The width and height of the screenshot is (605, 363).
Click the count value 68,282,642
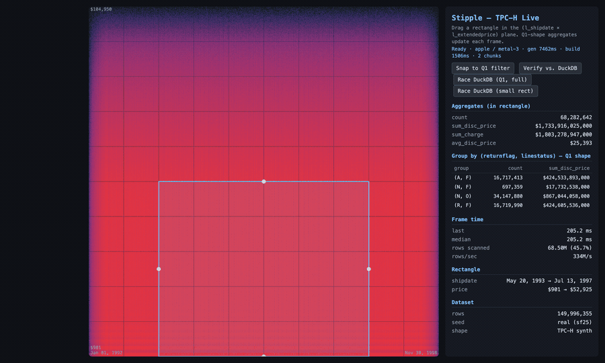pyautogui.click(x=575, y=117)
